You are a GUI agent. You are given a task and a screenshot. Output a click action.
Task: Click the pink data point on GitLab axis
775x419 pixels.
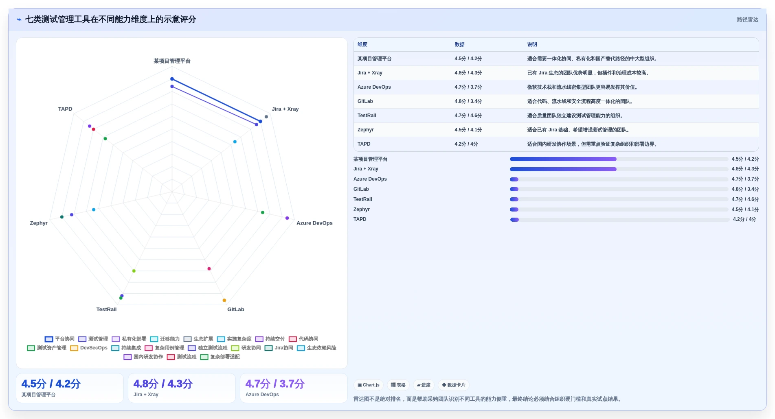tap(209, 268)
